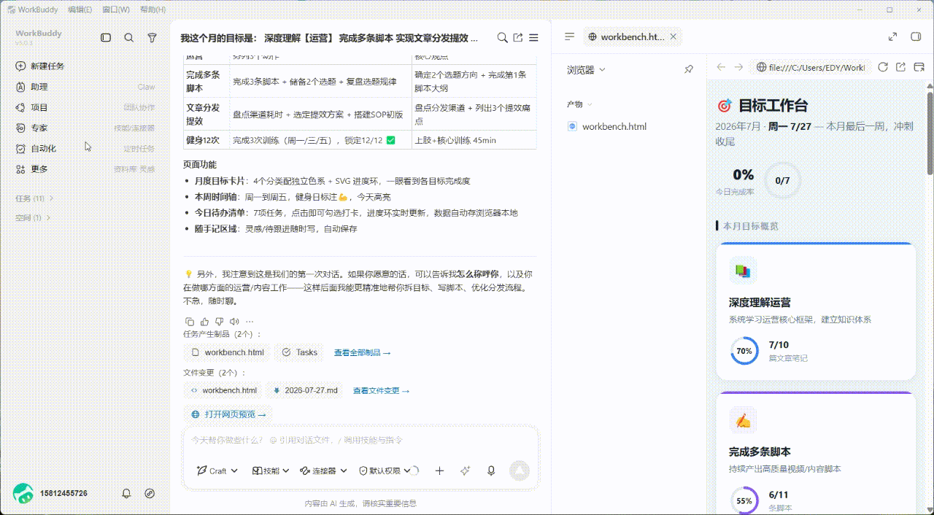Image resolution: width=934 pixels, height=515 pixels.
Task: Open workbench.html artifact chip under 任务产生制品
Action: [x=227, y=352]
